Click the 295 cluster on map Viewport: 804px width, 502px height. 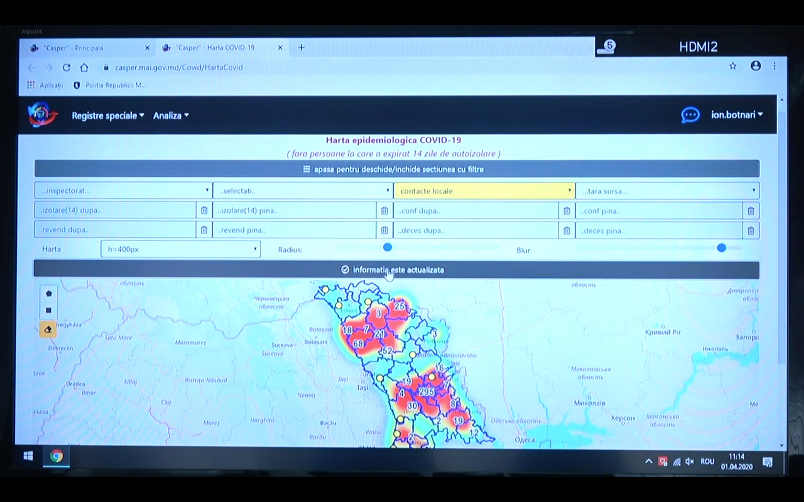(x=426, y=392)
